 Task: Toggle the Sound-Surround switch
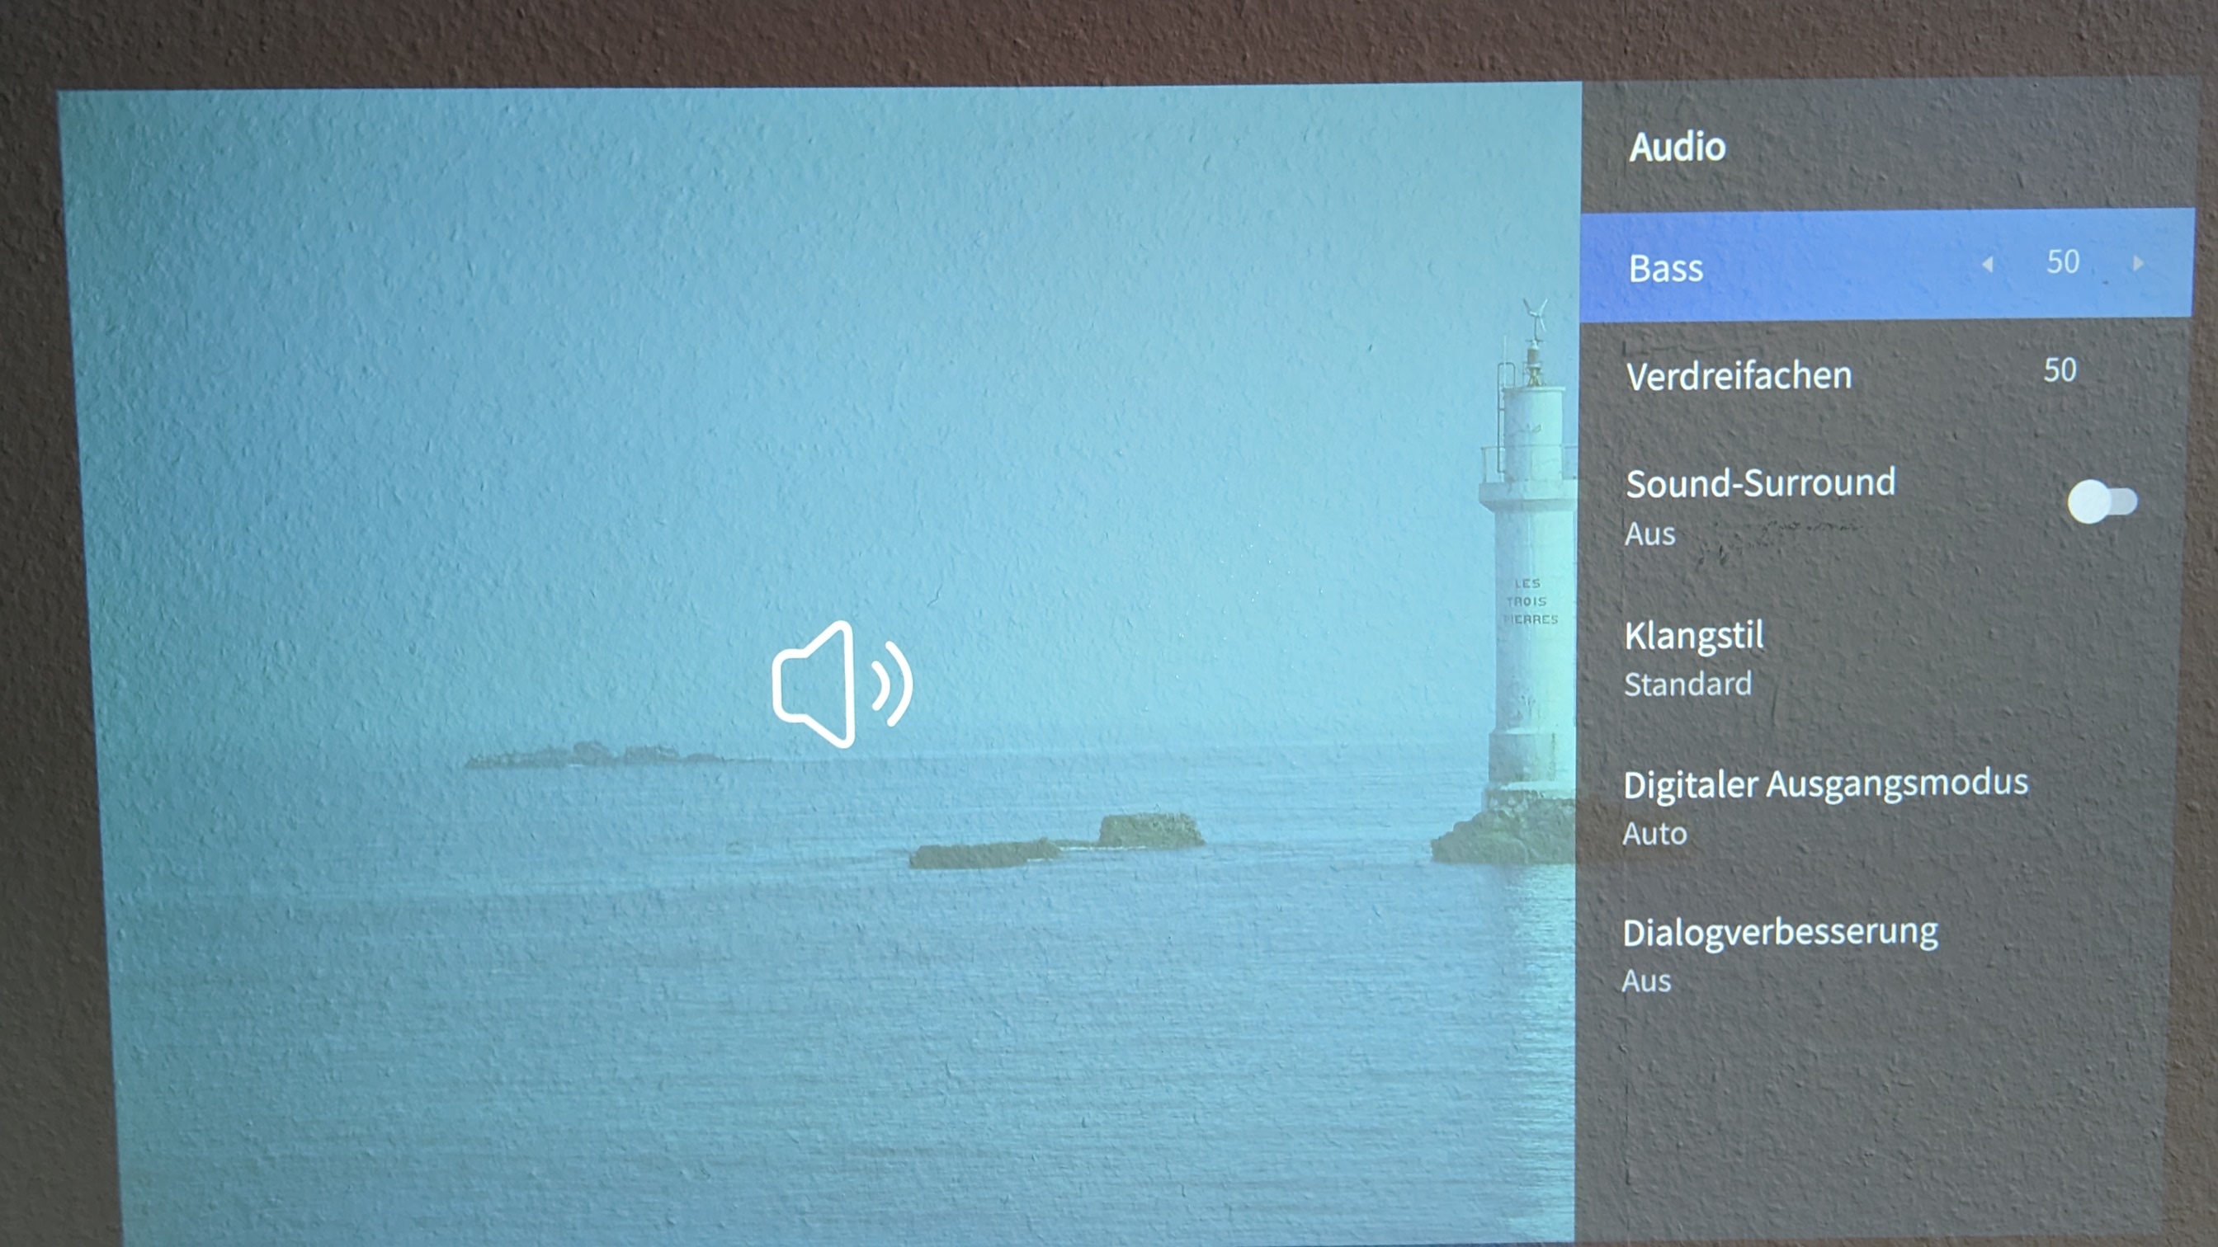2102,501
